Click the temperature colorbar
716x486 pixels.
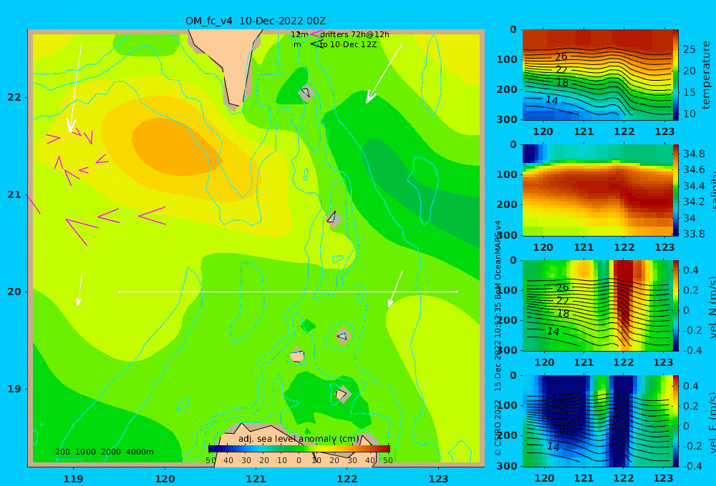point(676,75)
